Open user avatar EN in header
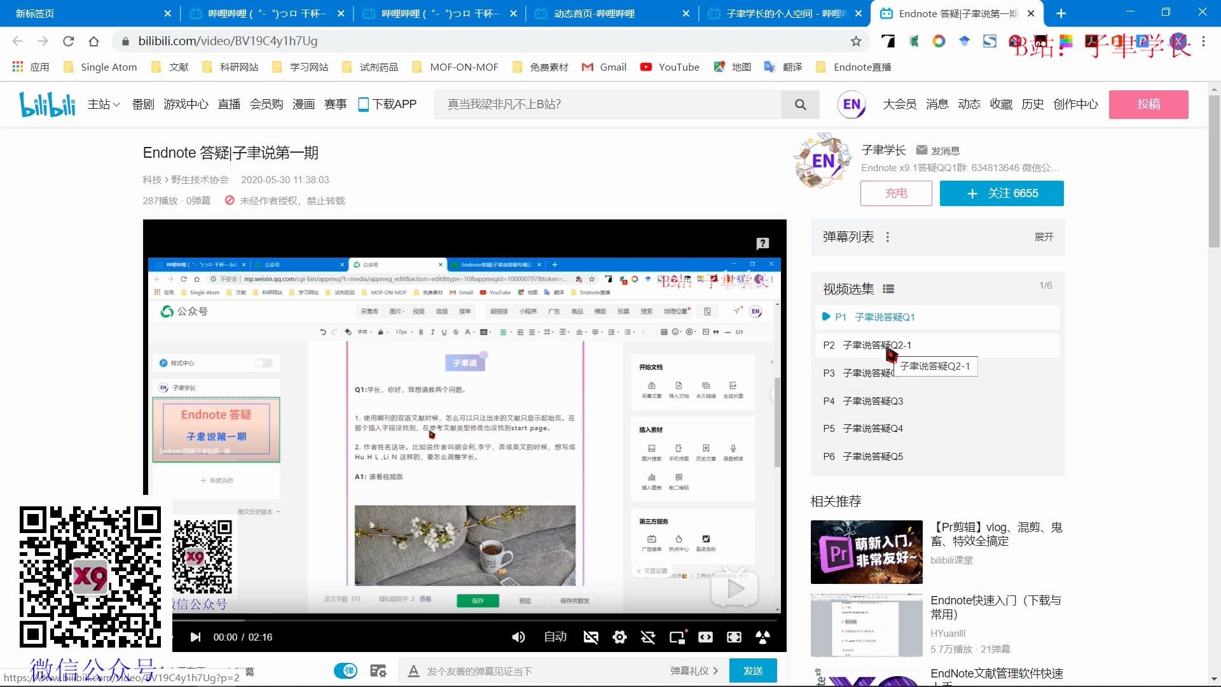Screen dimensions: 1221x687 click(x=852, y=104)
